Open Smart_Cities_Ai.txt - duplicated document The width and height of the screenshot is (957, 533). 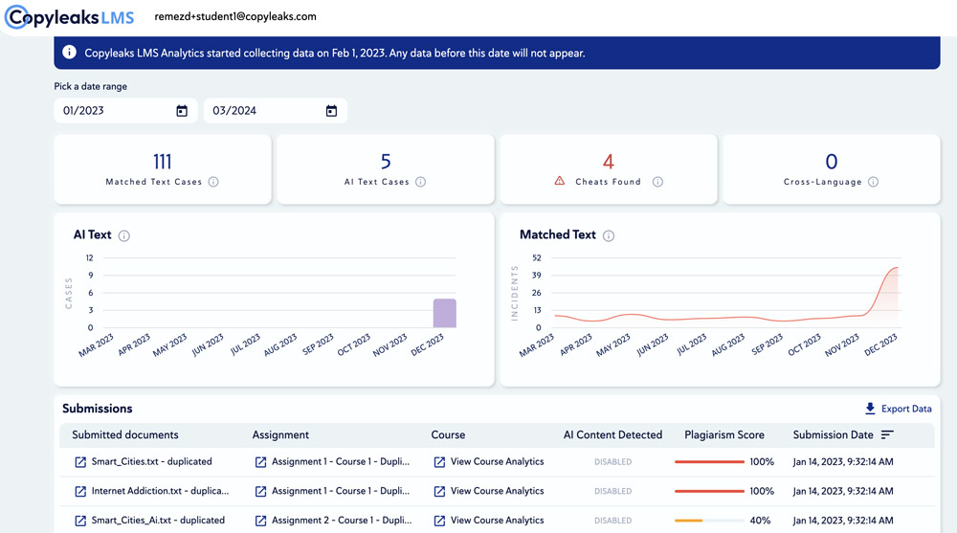point(158,521)
